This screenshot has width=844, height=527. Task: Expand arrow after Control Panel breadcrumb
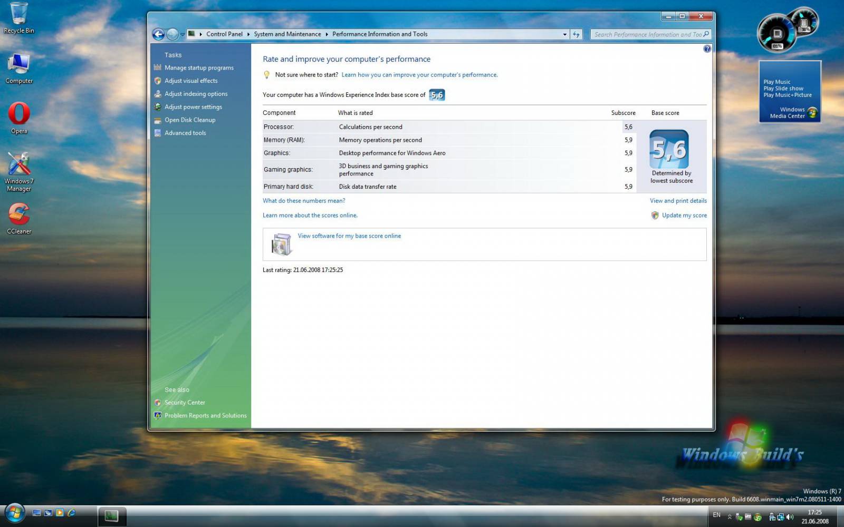point(248,34)
